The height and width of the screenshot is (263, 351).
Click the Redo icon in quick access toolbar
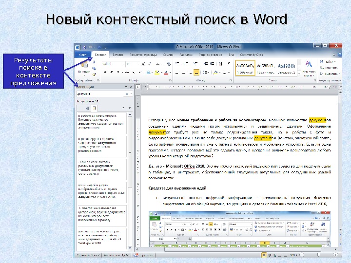coord(99,47)
